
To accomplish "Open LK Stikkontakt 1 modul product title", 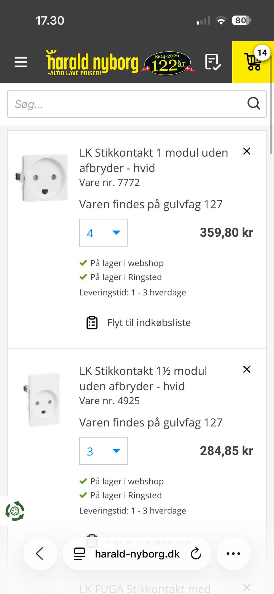I will 154,160.
